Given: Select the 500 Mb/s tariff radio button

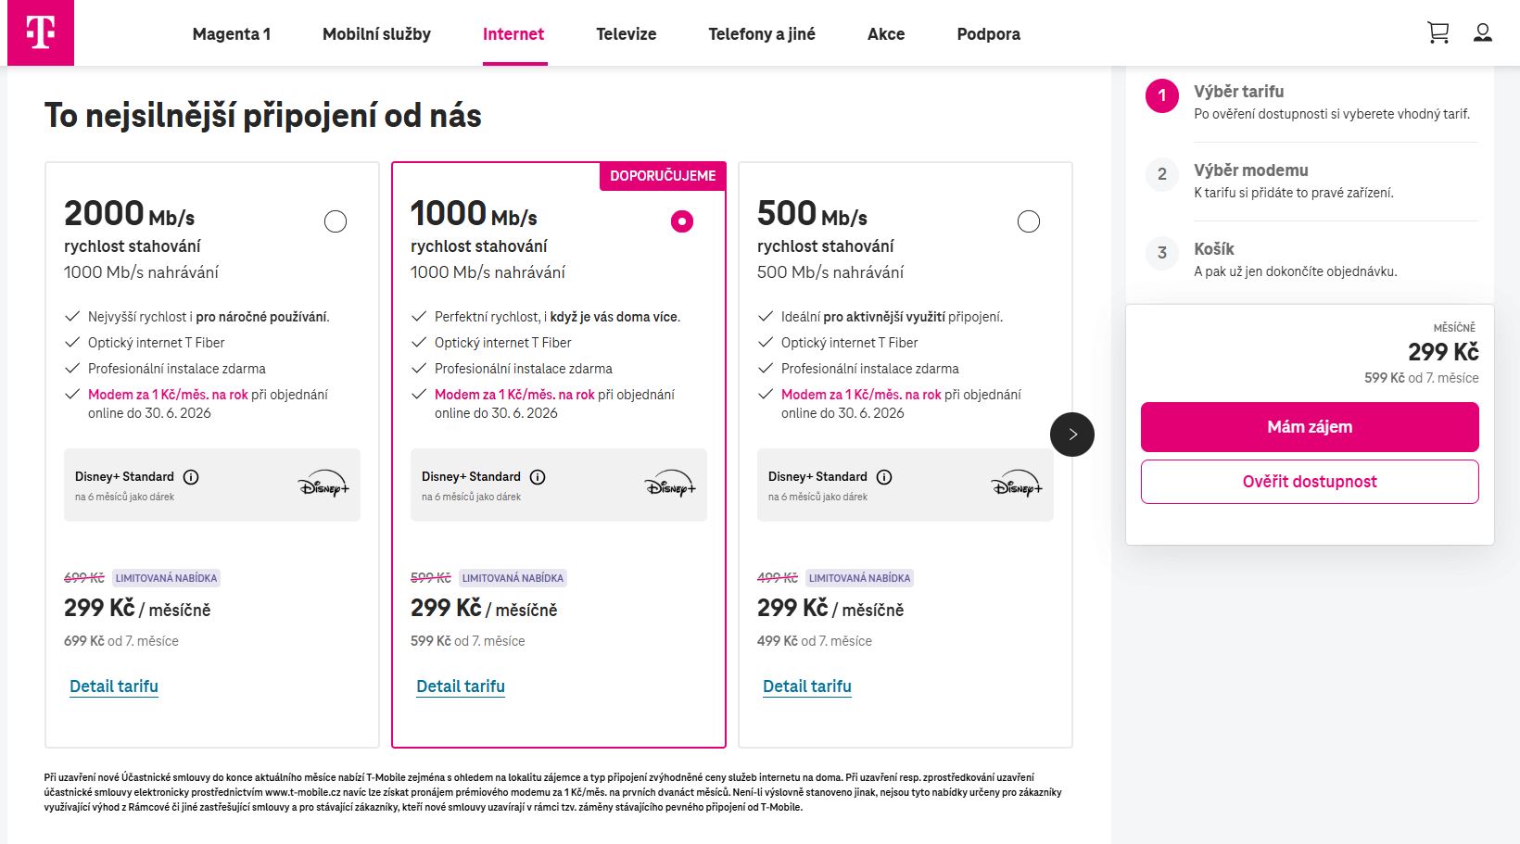Looking at the screenshot, I should pyautogui.click(x=1029, y=221).
